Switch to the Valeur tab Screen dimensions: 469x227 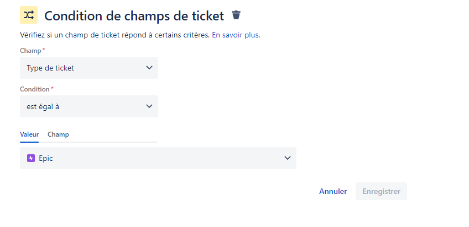coord(29,134)
